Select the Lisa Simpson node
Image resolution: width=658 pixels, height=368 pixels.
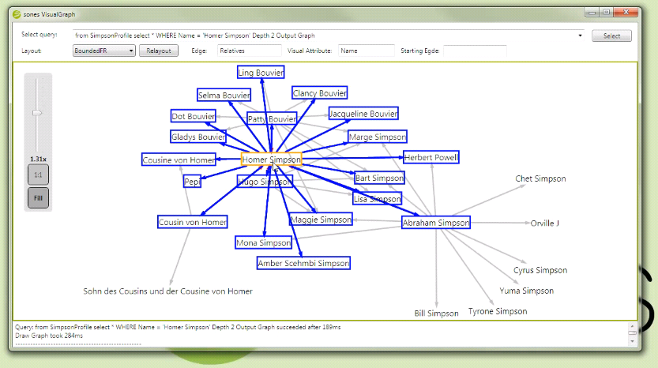click(x=378, y=199)
